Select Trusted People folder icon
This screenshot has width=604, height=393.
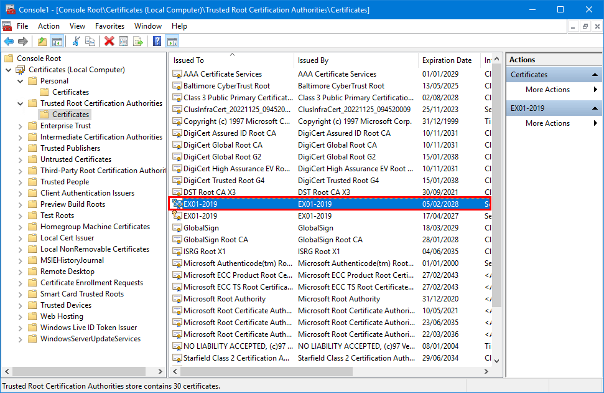click(x=33, y=182)
